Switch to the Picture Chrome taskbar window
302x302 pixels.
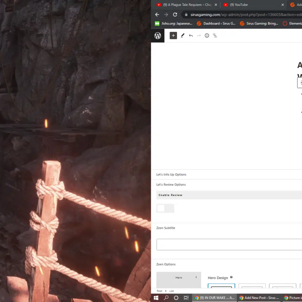(292, 298)
